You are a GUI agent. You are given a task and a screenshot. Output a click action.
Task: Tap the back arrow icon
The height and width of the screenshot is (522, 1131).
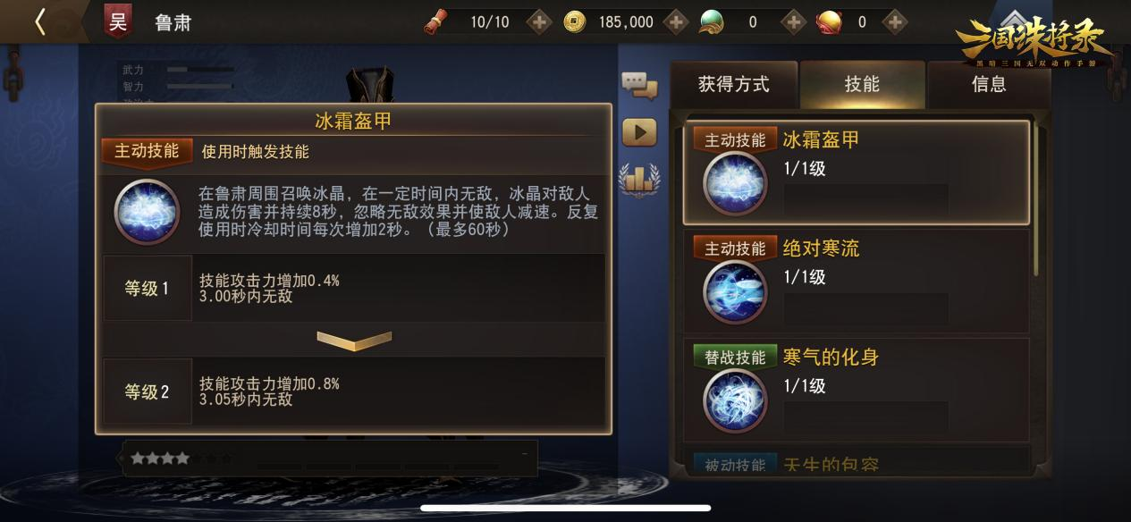[x=40, y=21]
